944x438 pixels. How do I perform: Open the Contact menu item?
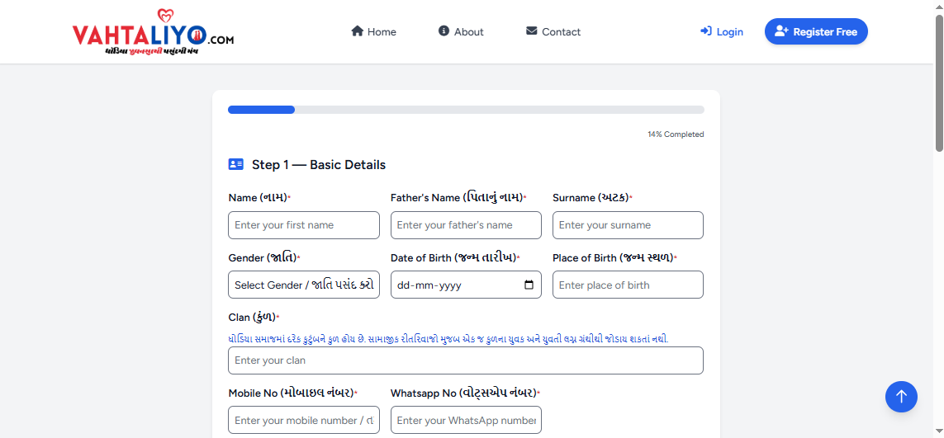pos(553,32)
